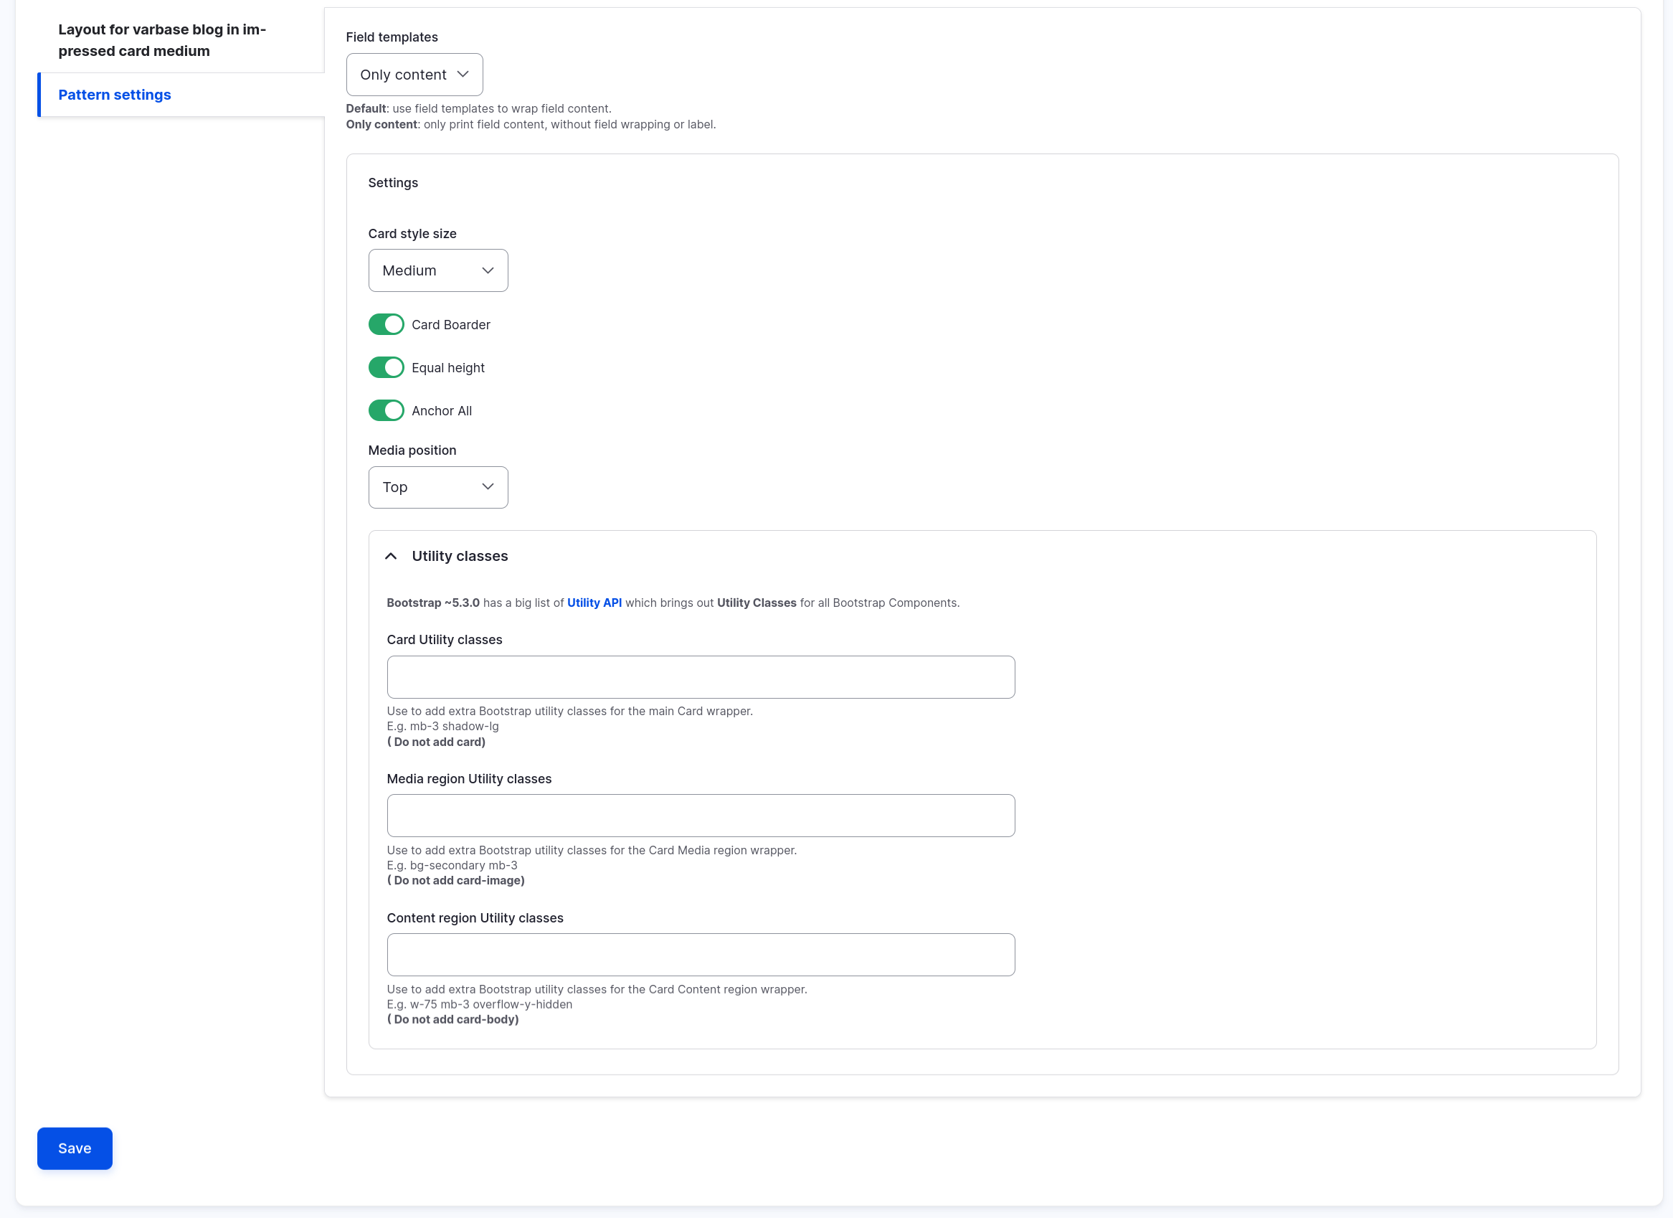Image resolution: width=1673 pixels, height=1218 pixels.
Task: Click Media region Utility classes input
Action: coord(700,816)
